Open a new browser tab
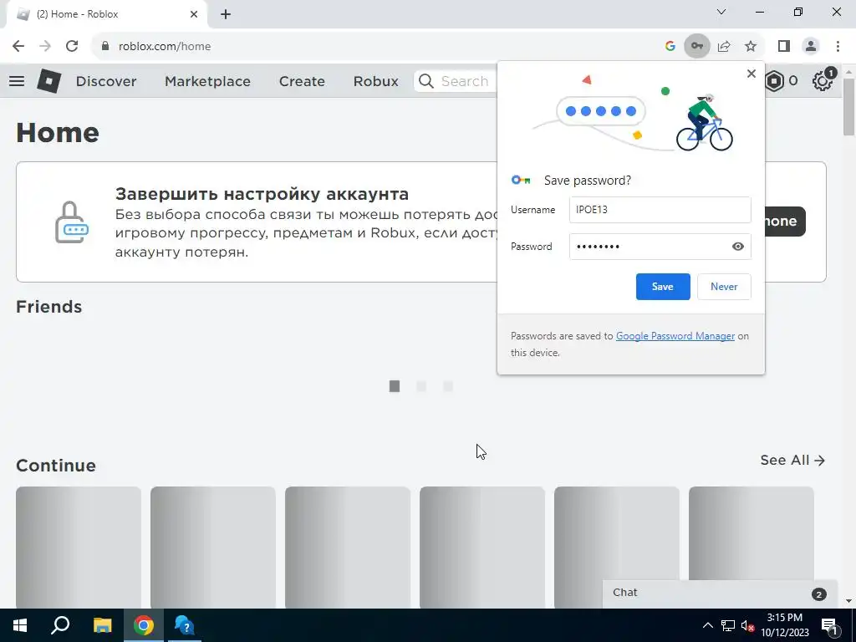The height and width of the screenshot is (642, 856). coord(226,14)
